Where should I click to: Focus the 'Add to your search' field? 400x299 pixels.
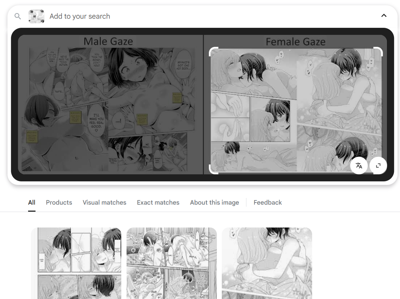tap(79, 16)
